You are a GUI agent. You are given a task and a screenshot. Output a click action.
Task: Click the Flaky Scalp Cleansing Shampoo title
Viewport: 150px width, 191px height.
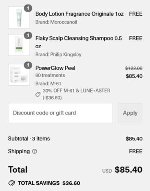[79, 42]
